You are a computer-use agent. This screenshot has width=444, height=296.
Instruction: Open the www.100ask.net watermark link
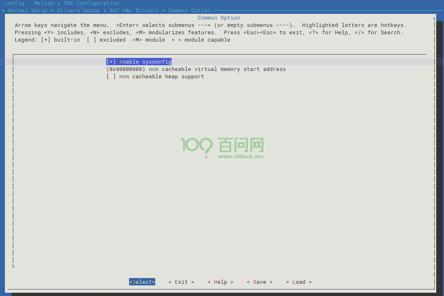tap(241, 157)
